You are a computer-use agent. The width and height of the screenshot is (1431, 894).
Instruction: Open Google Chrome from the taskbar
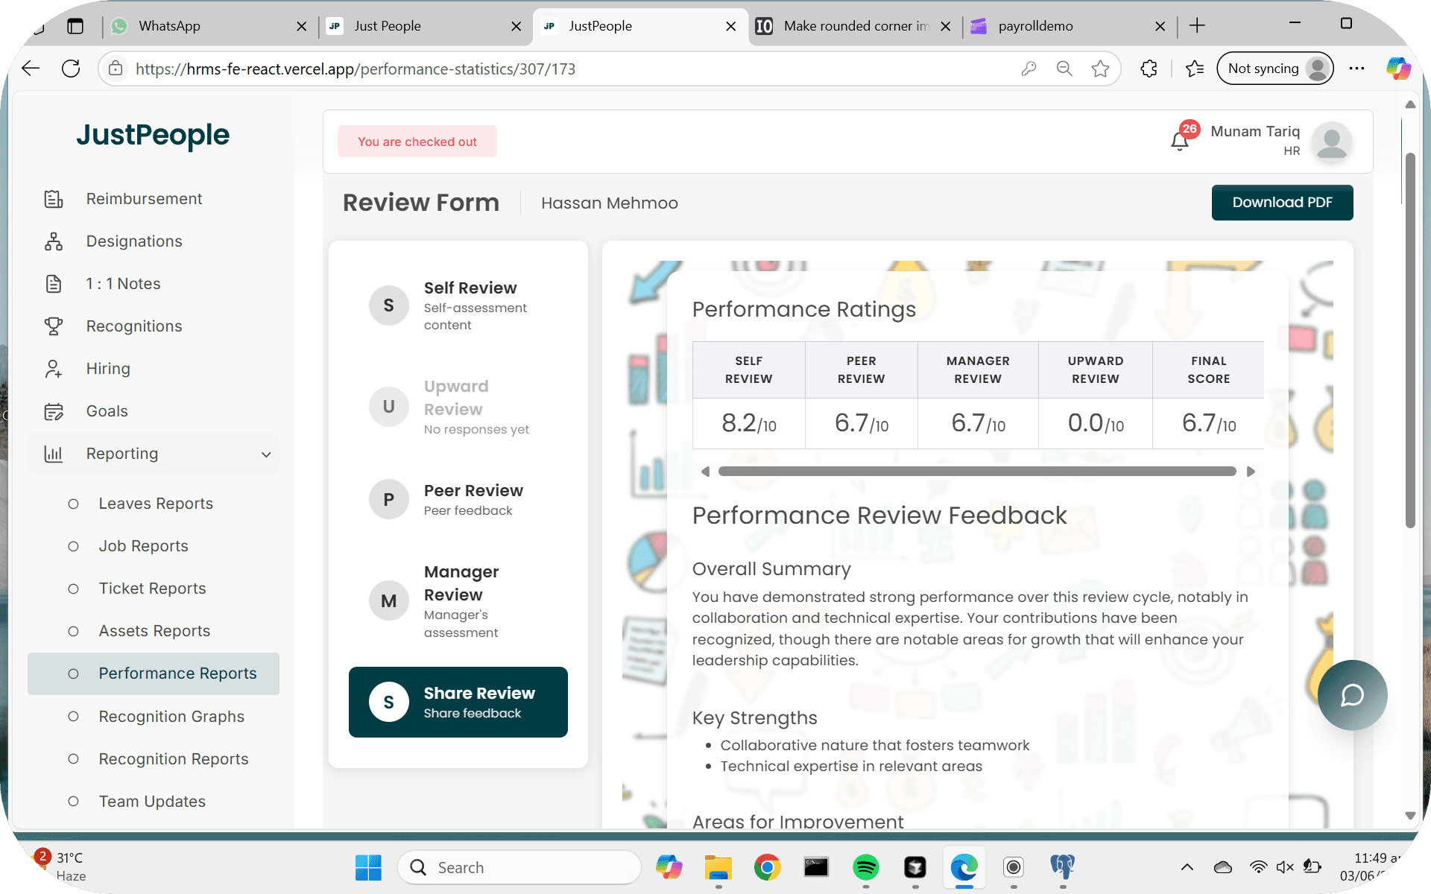pos(767,867)
